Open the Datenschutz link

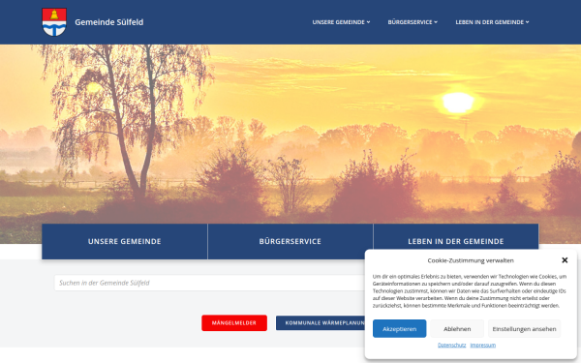pyautogui.click(x=451, y=345)
